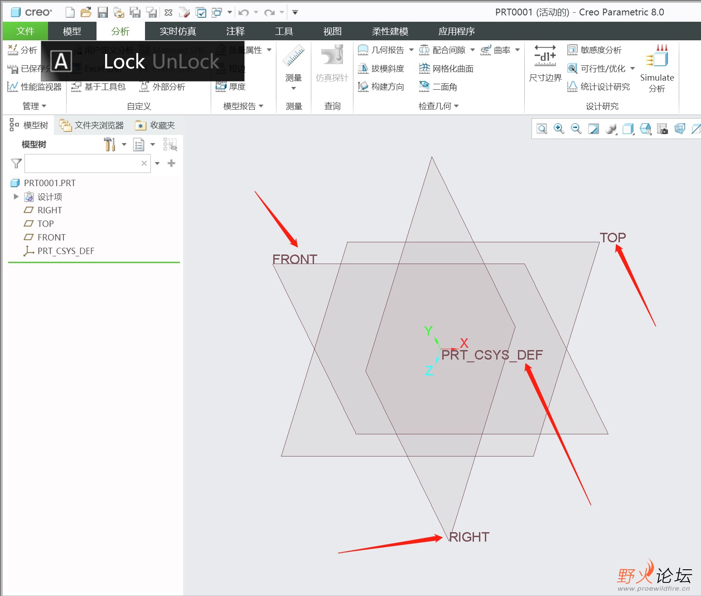
Task: Expand the 质量属性 dropdown arrow
Action: point(269,50)
